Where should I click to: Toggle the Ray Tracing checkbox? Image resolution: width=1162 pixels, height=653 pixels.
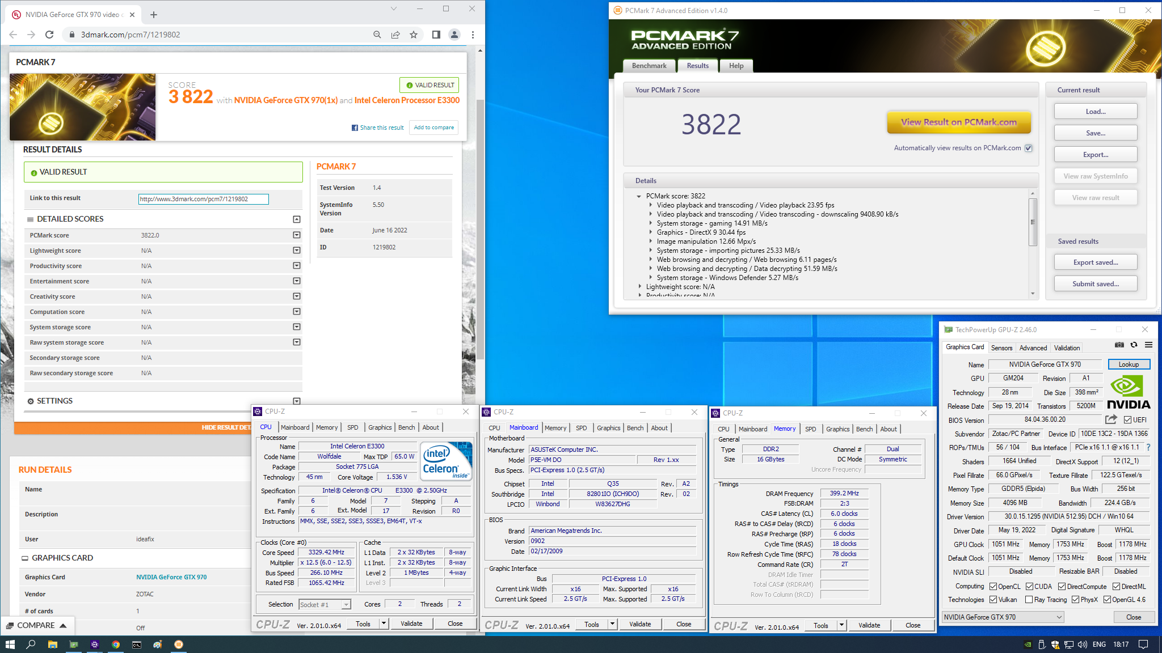coord(1029,600)
